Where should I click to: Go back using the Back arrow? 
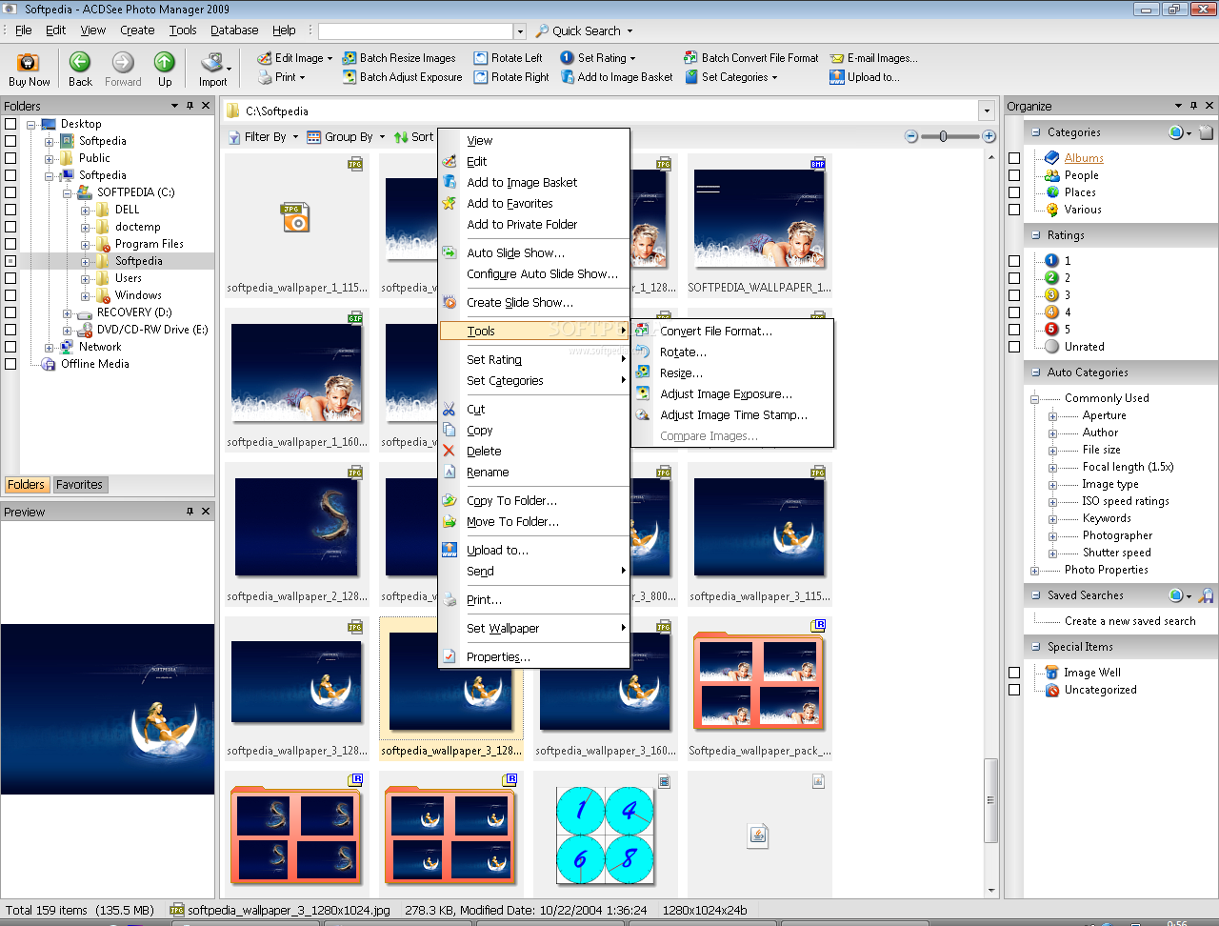pos(80,63)
